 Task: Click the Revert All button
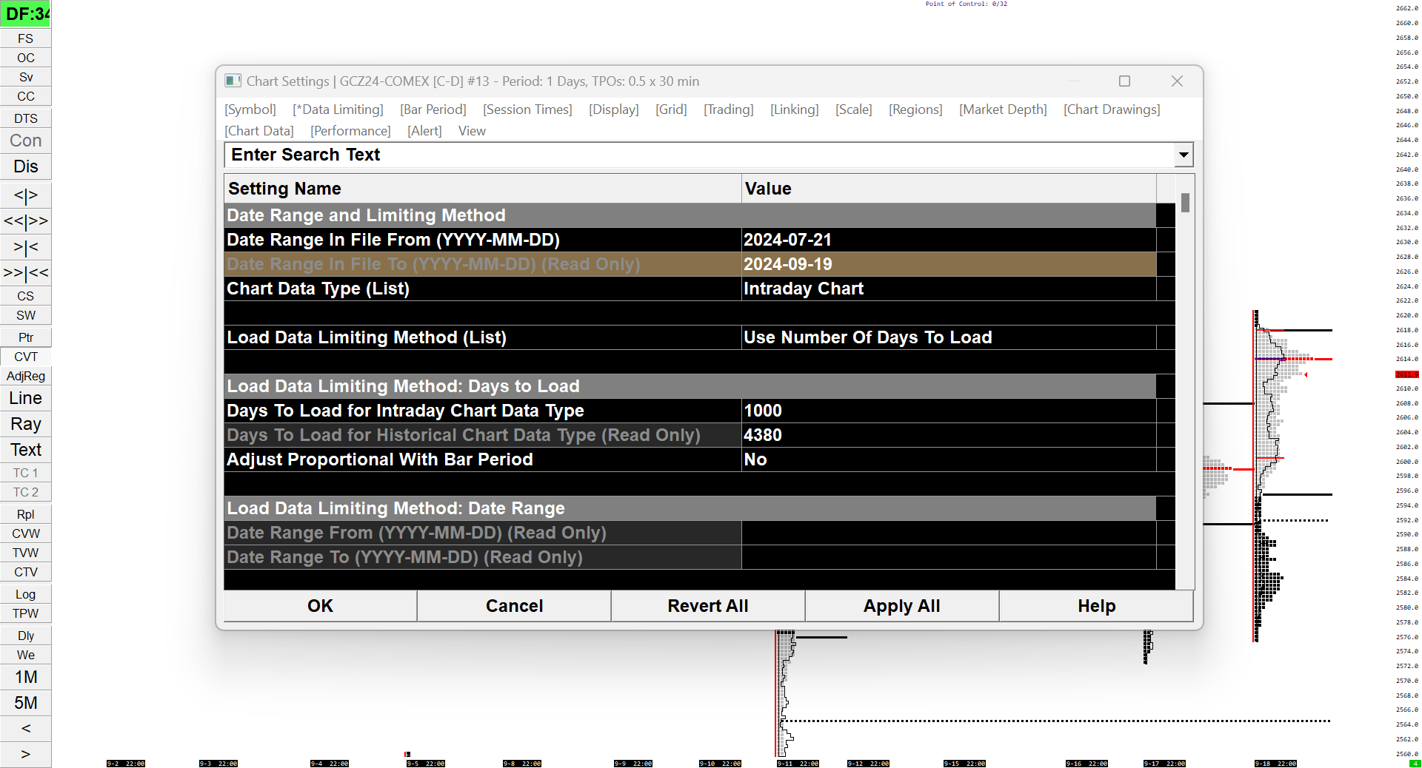pyautogui.click(x=708, y=606)
